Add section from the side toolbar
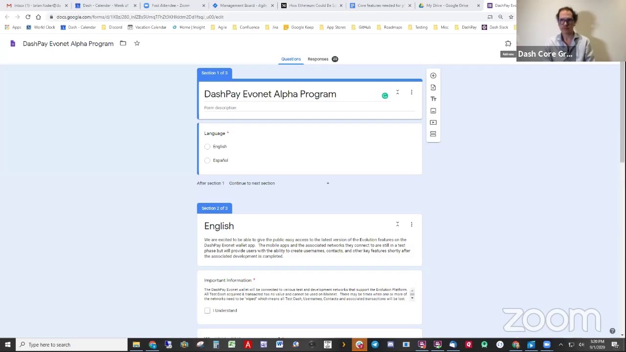The height and width of the screenshot is (352, 626). click(x=433, y=134)
